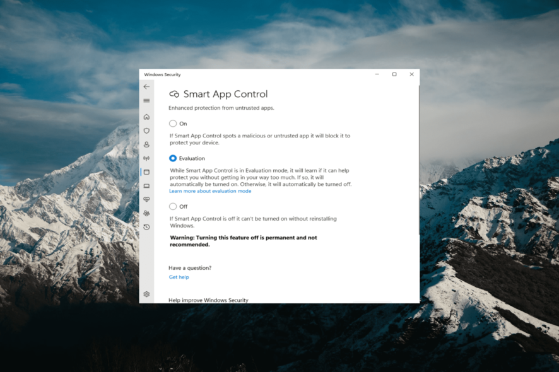The height and width of the screenshot is (372, 559).
Task: Enable Smart App Control with On option
Action: coord(172,124)
